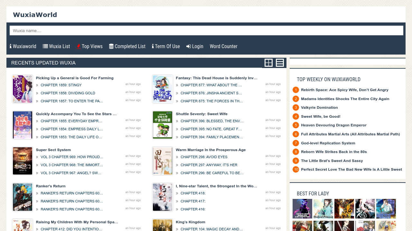
Task: Open Ranker's Return title link
Action: 51,186
